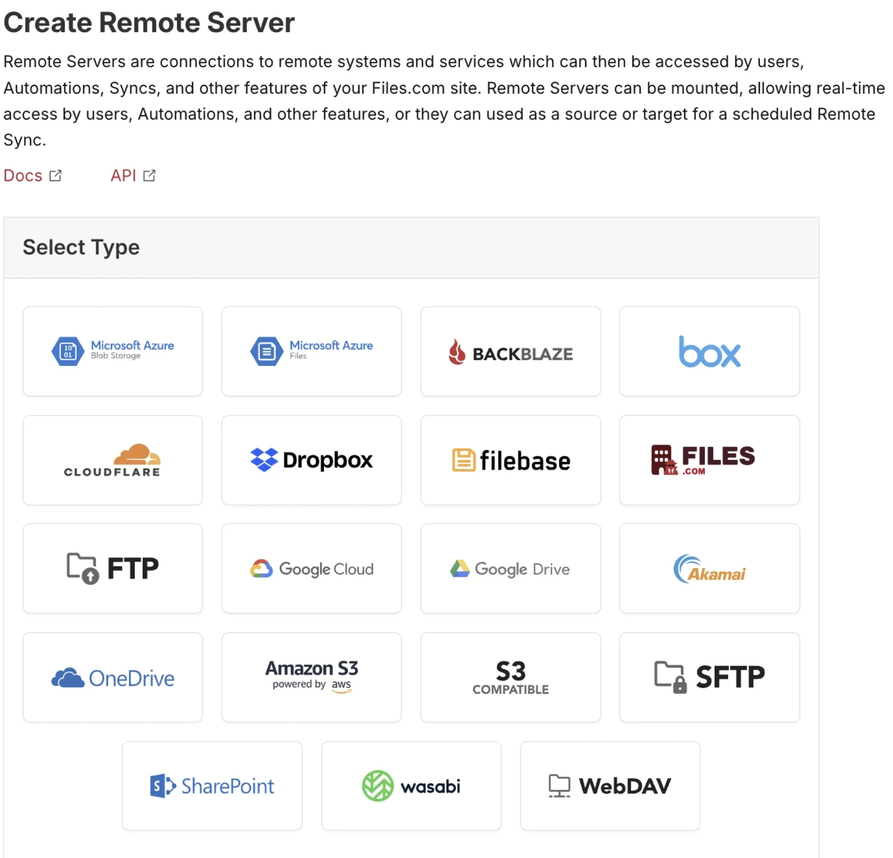Pick the Backblaze server type
Image resolution: width=893 pixels, height=858 pixels.
click(x=511, y=351)
